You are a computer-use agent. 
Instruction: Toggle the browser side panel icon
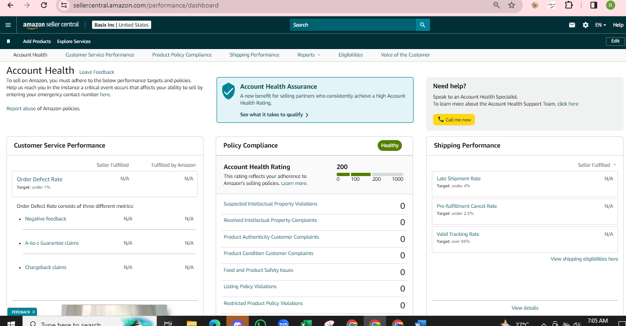594,5
